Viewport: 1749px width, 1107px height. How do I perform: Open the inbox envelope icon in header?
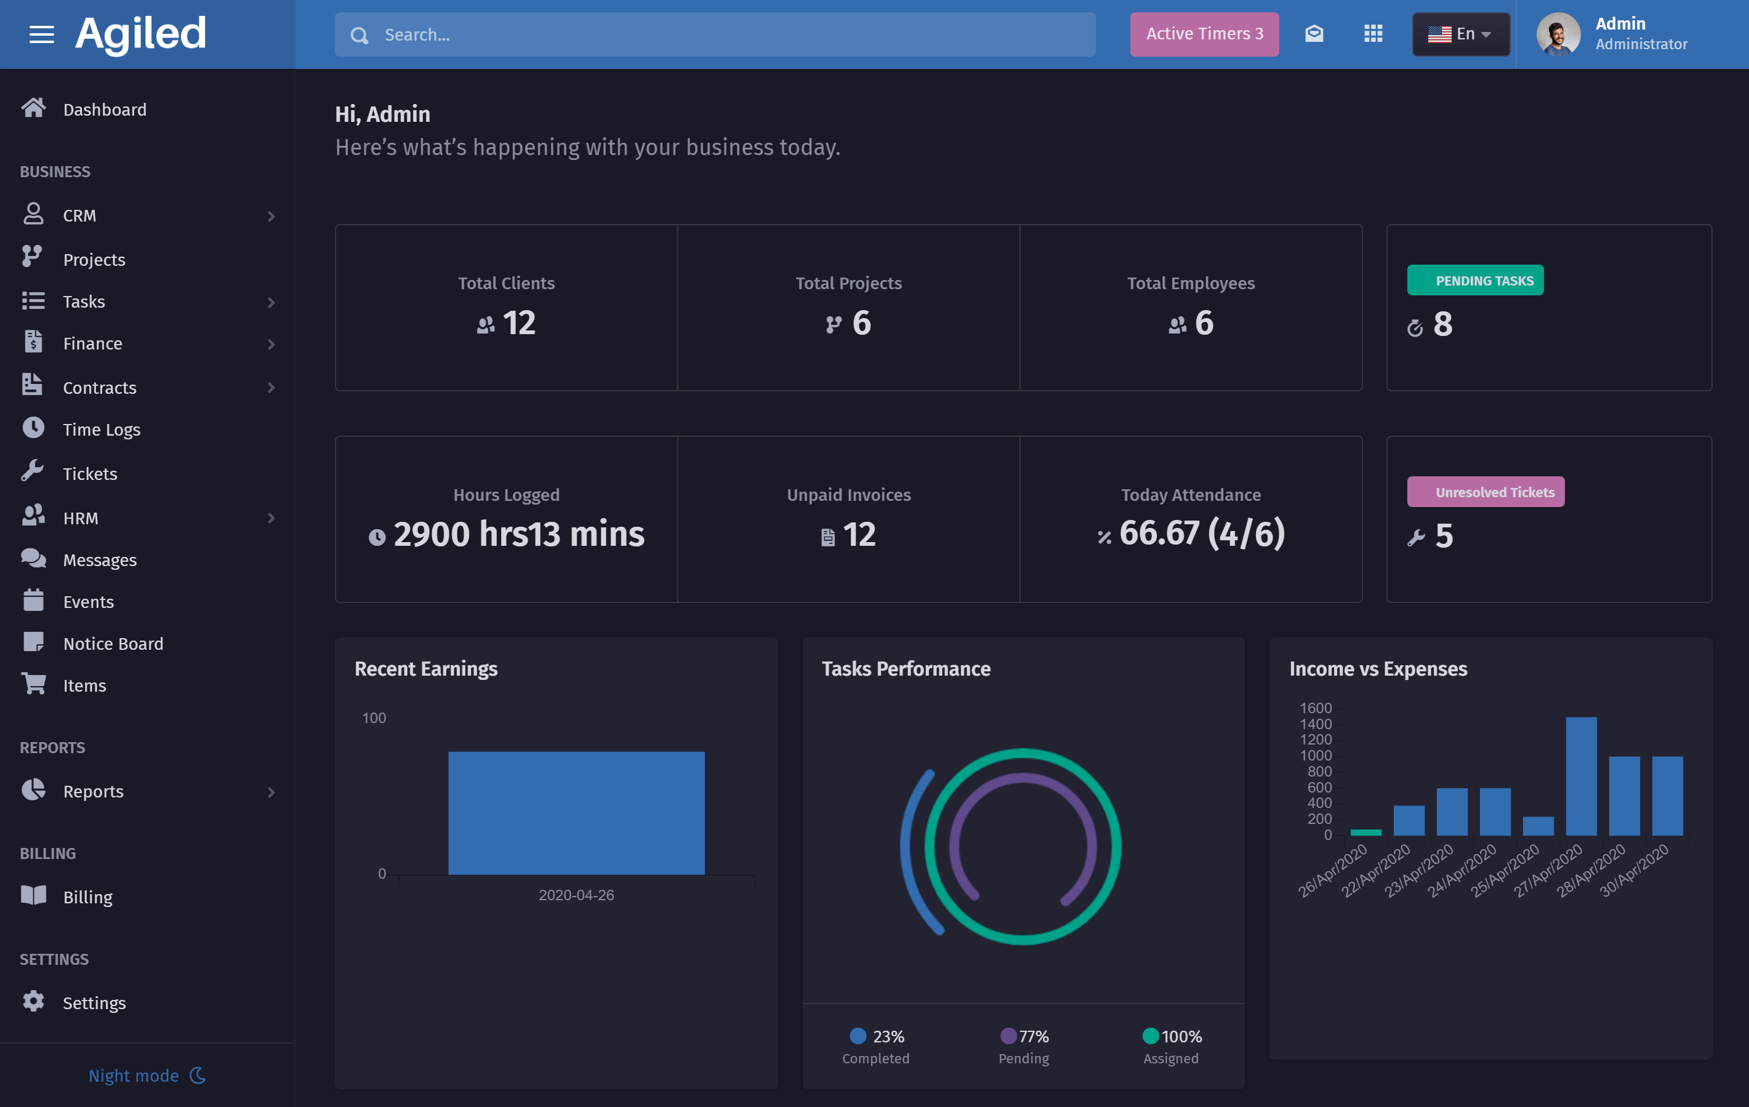point(1314,33)
